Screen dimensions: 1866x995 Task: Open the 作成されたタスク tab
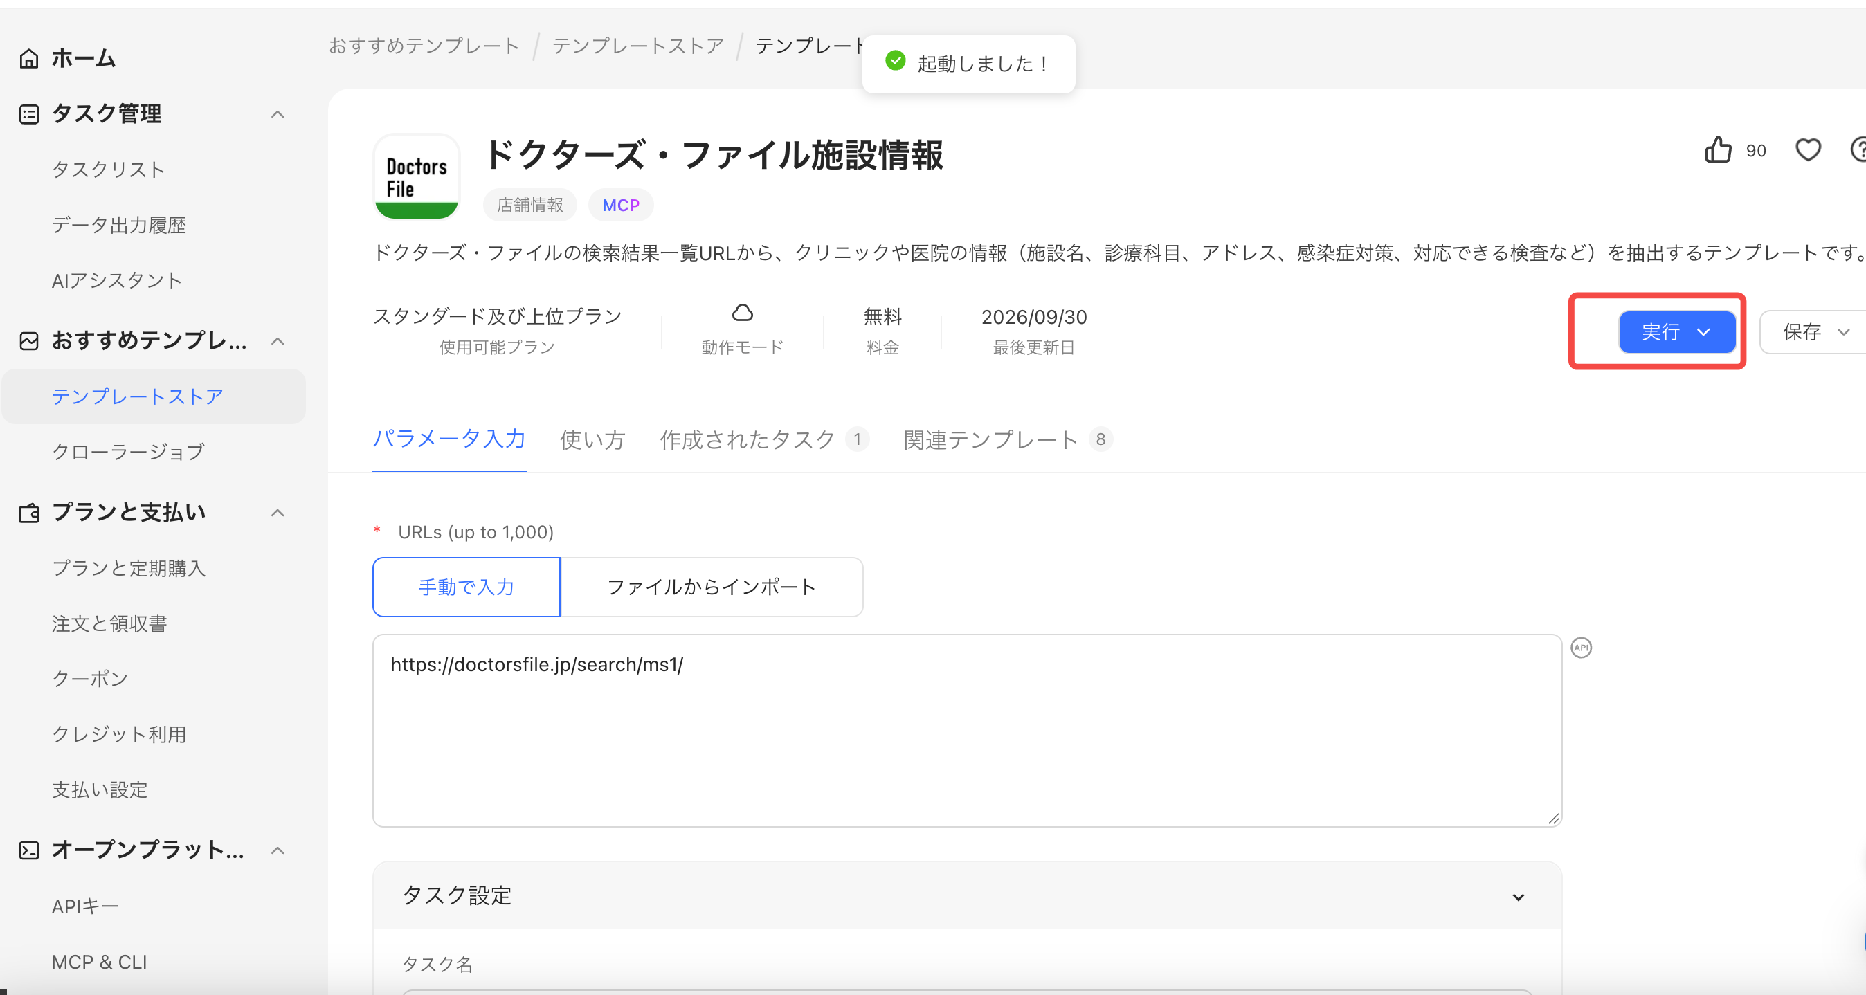point(764,439)
